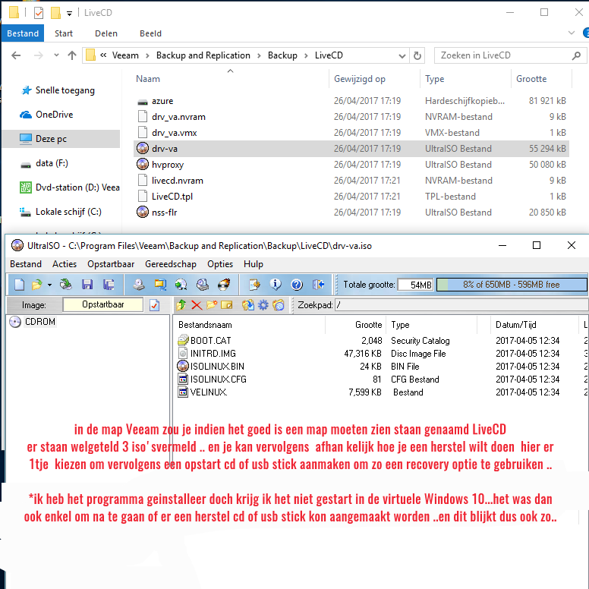Viewport: 589px width, 589px height.
Task: Expand the CDROM tree node
Action: pyautogui.click(x=14, y=322)
